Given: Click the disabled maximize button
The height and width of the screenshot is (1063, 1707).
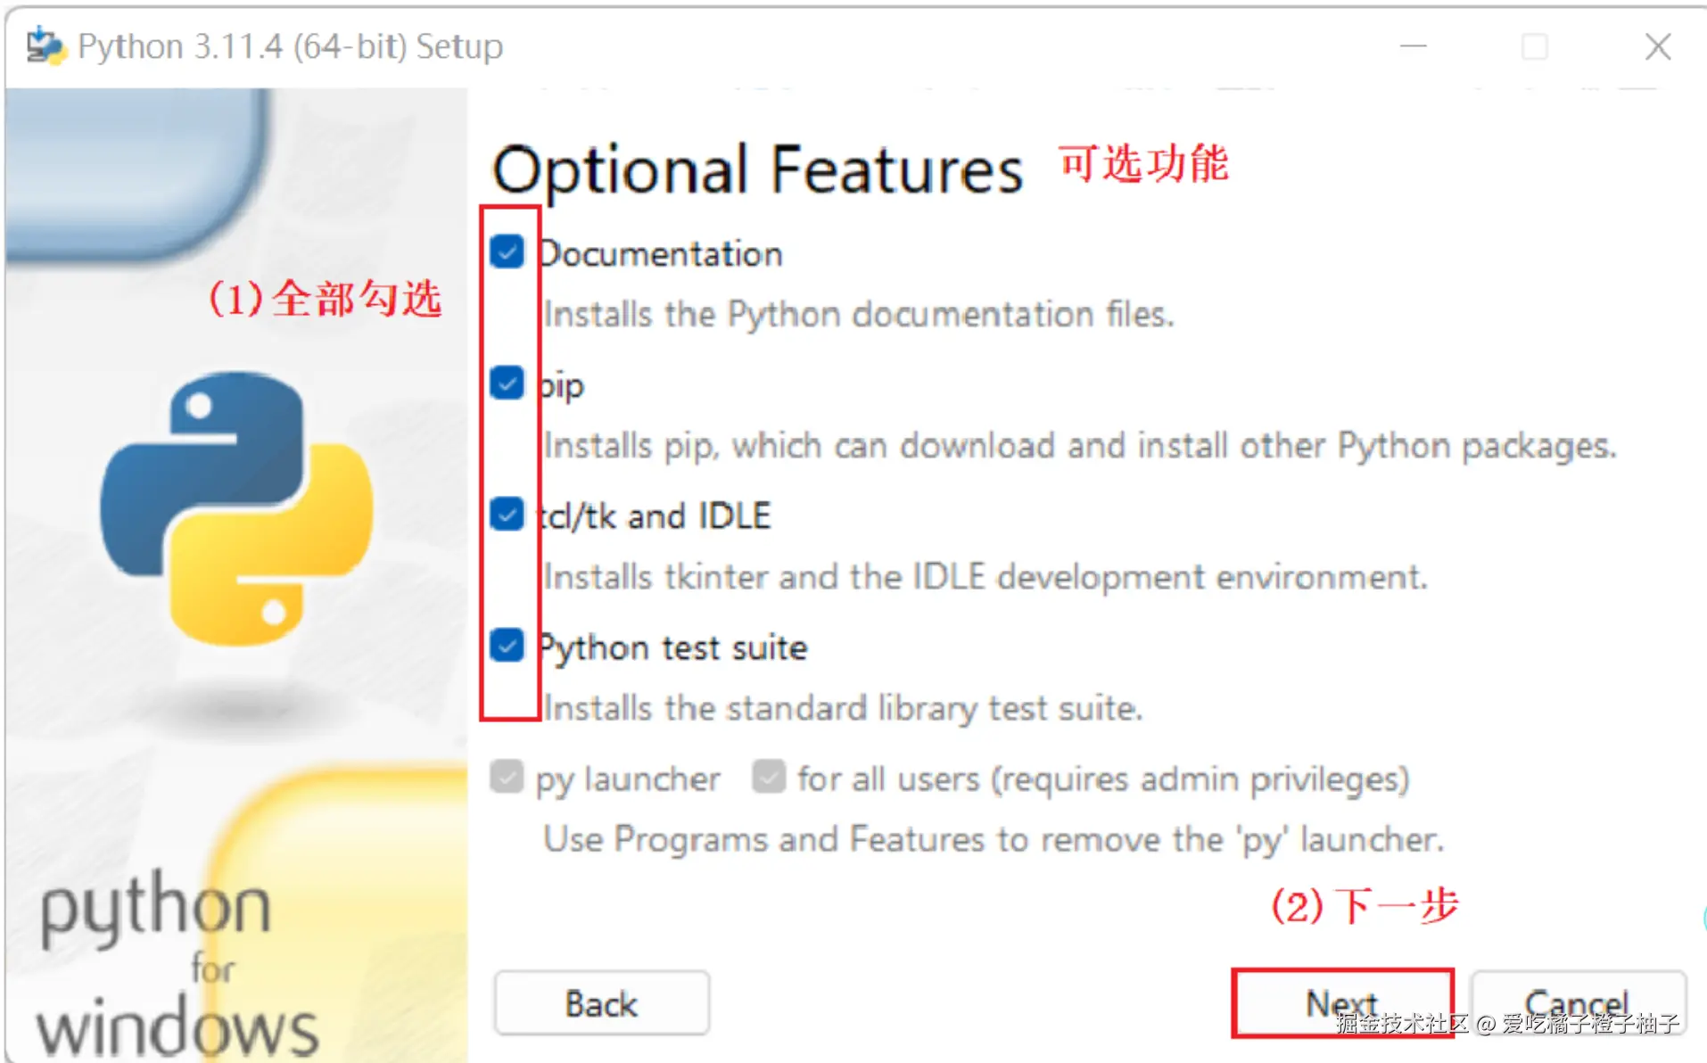Looking at the screenshot, I should coord(1535,46).
